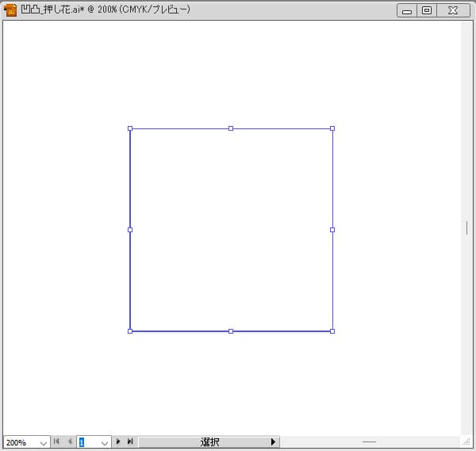476x451 pixels.
Task: Click the top-center handle of the bounding box
Action: (x=231, y=128)
